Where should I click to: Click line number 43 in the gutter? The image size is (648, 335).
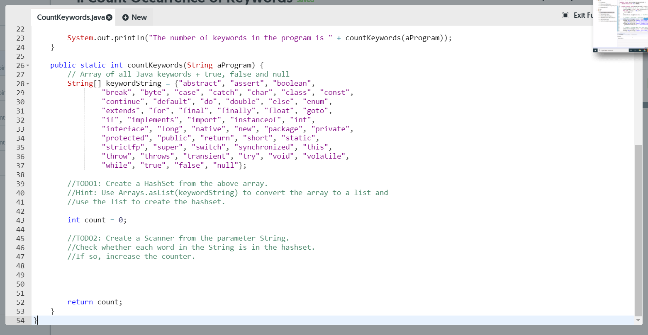pos(20,220)
